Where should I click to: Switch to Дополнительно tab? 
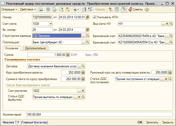click(36, 48)
